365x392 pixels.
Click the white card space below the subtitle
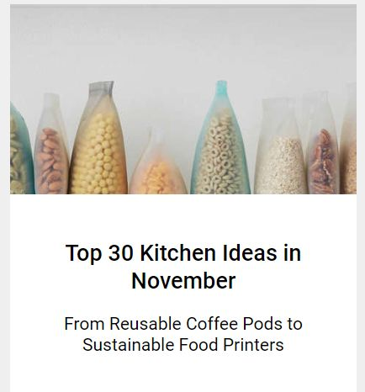(183, 373)
